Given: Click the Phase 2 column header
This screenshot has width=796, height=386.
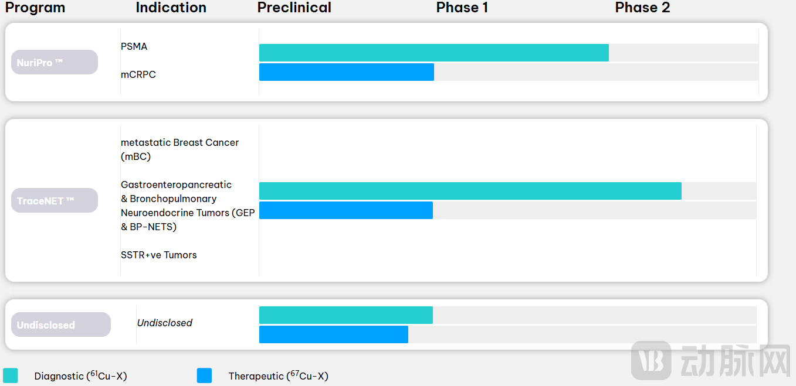Looking at the screenshot, I should [x=642, y=8].
